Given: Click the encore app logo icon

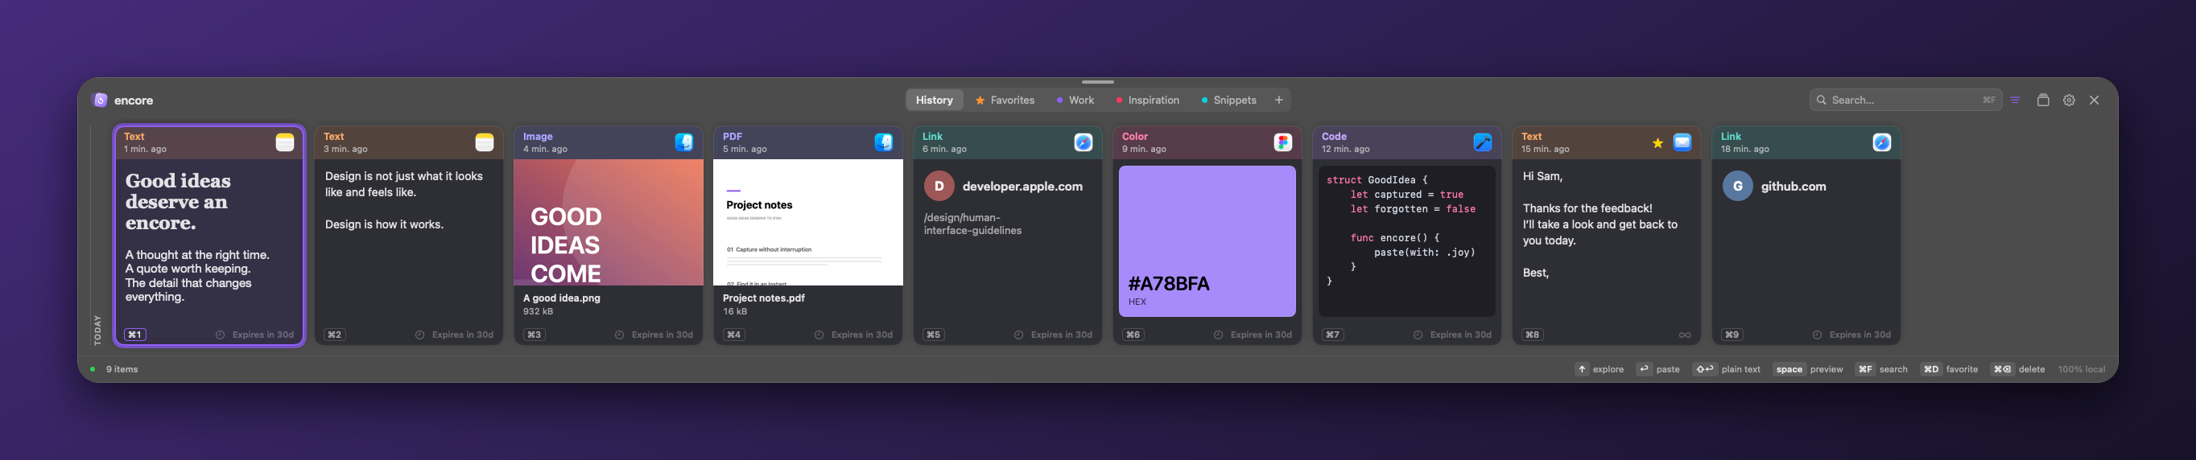Looking at the screenshot, I should 100,100.
